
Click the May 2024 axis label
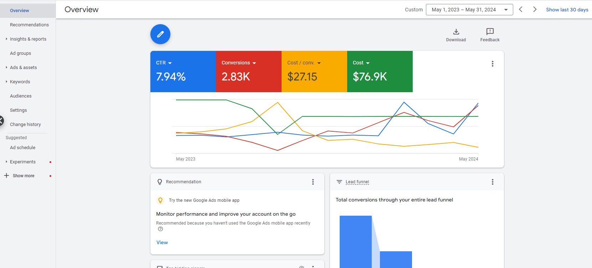pos(468,159)
